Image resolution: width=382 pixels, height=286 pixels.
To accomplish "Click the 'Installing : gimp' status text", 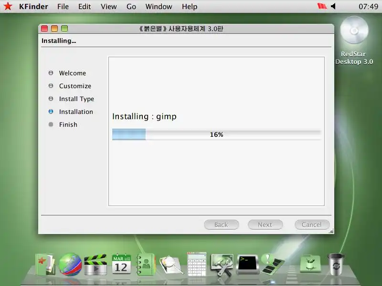I will pyautogui.click(x=144, y=116).
